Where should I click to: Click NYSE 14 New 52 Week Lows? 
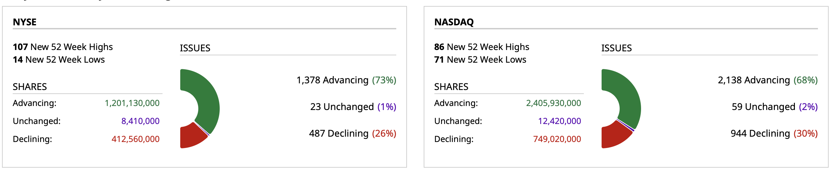click(x=59, y=60)
